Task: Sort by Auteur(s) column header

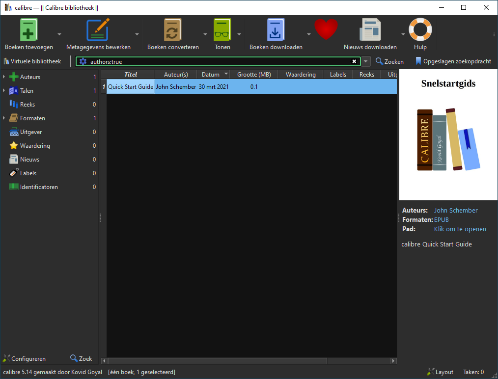Action: [176, 74]
